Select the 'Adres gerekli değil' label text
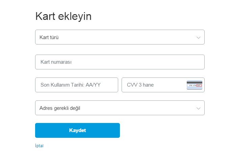 click(x=60, y=108)
